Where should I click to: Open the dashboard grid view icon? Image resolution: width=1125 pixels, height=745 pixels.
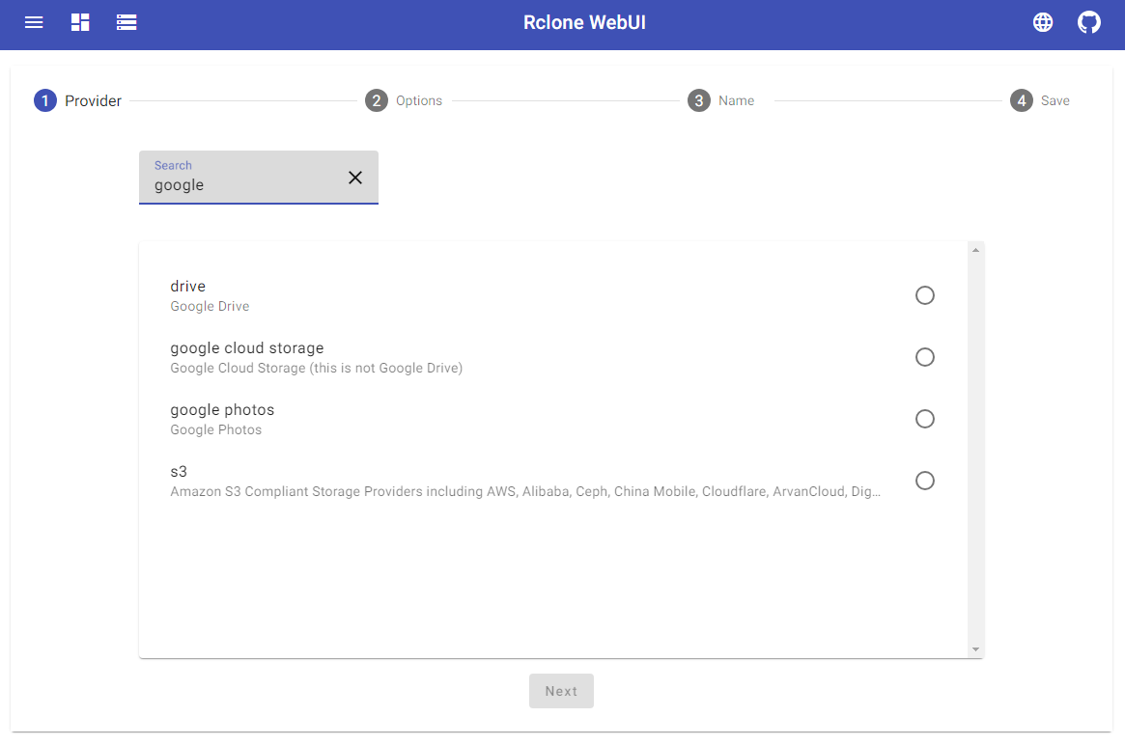80,22
